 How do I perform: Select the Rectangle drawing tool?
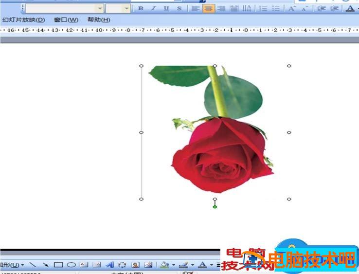[x=58, y=265]
